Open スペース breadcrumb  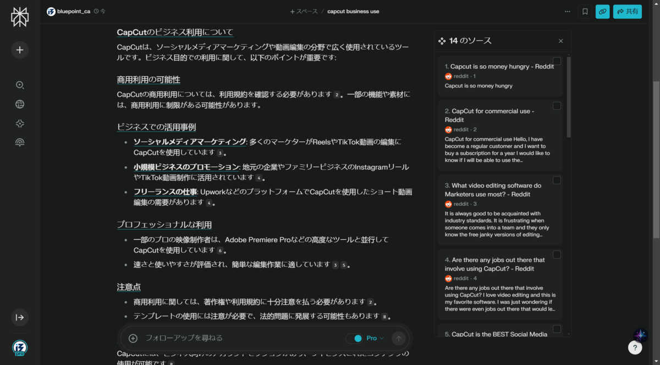[304, 12]
